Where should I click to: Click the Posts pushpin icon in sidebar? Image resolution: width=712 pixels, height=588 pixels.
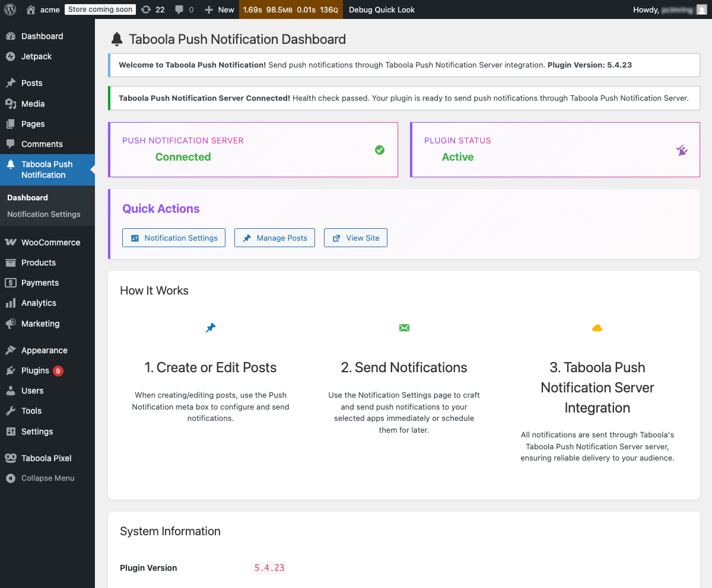click(x=11, y=83)
